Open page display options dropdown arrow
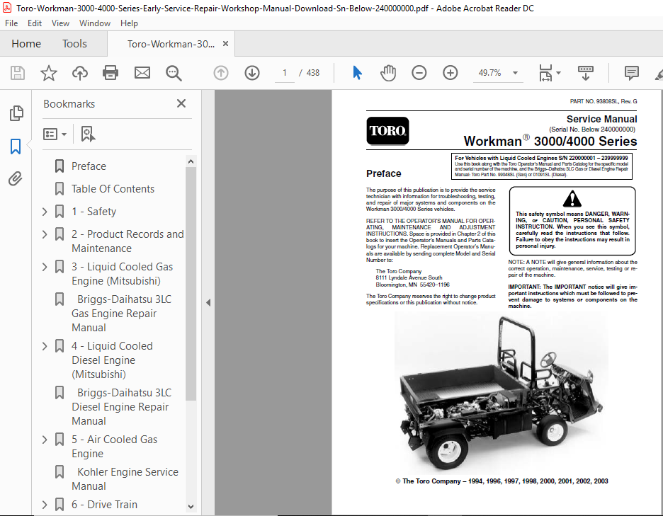This screenshot has width=663, height=516. [x=559, y=73]
